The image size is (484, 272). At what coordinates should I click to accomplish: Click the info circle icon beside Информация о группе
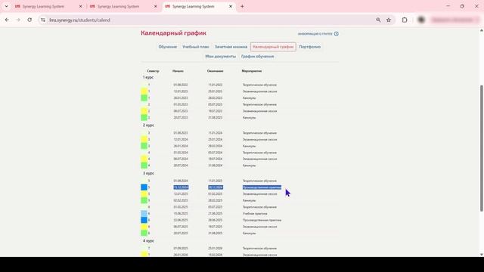coord(336,33)
